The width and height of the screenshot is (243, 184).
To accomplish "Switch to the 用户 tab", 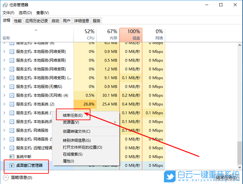I will tap(67, 21).
